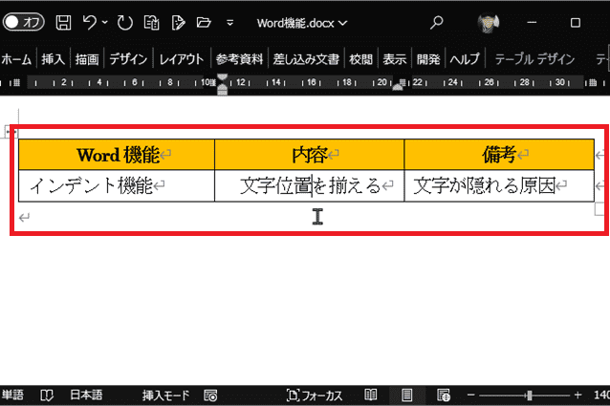The image size is (610, 406).
Task: Undo the last action
Action: (90, 23)
